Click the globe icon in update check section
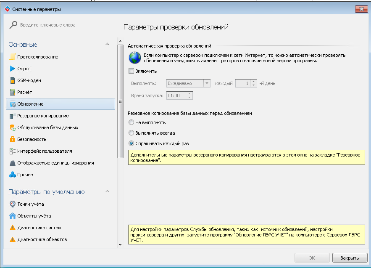 [x=135, y=58]
